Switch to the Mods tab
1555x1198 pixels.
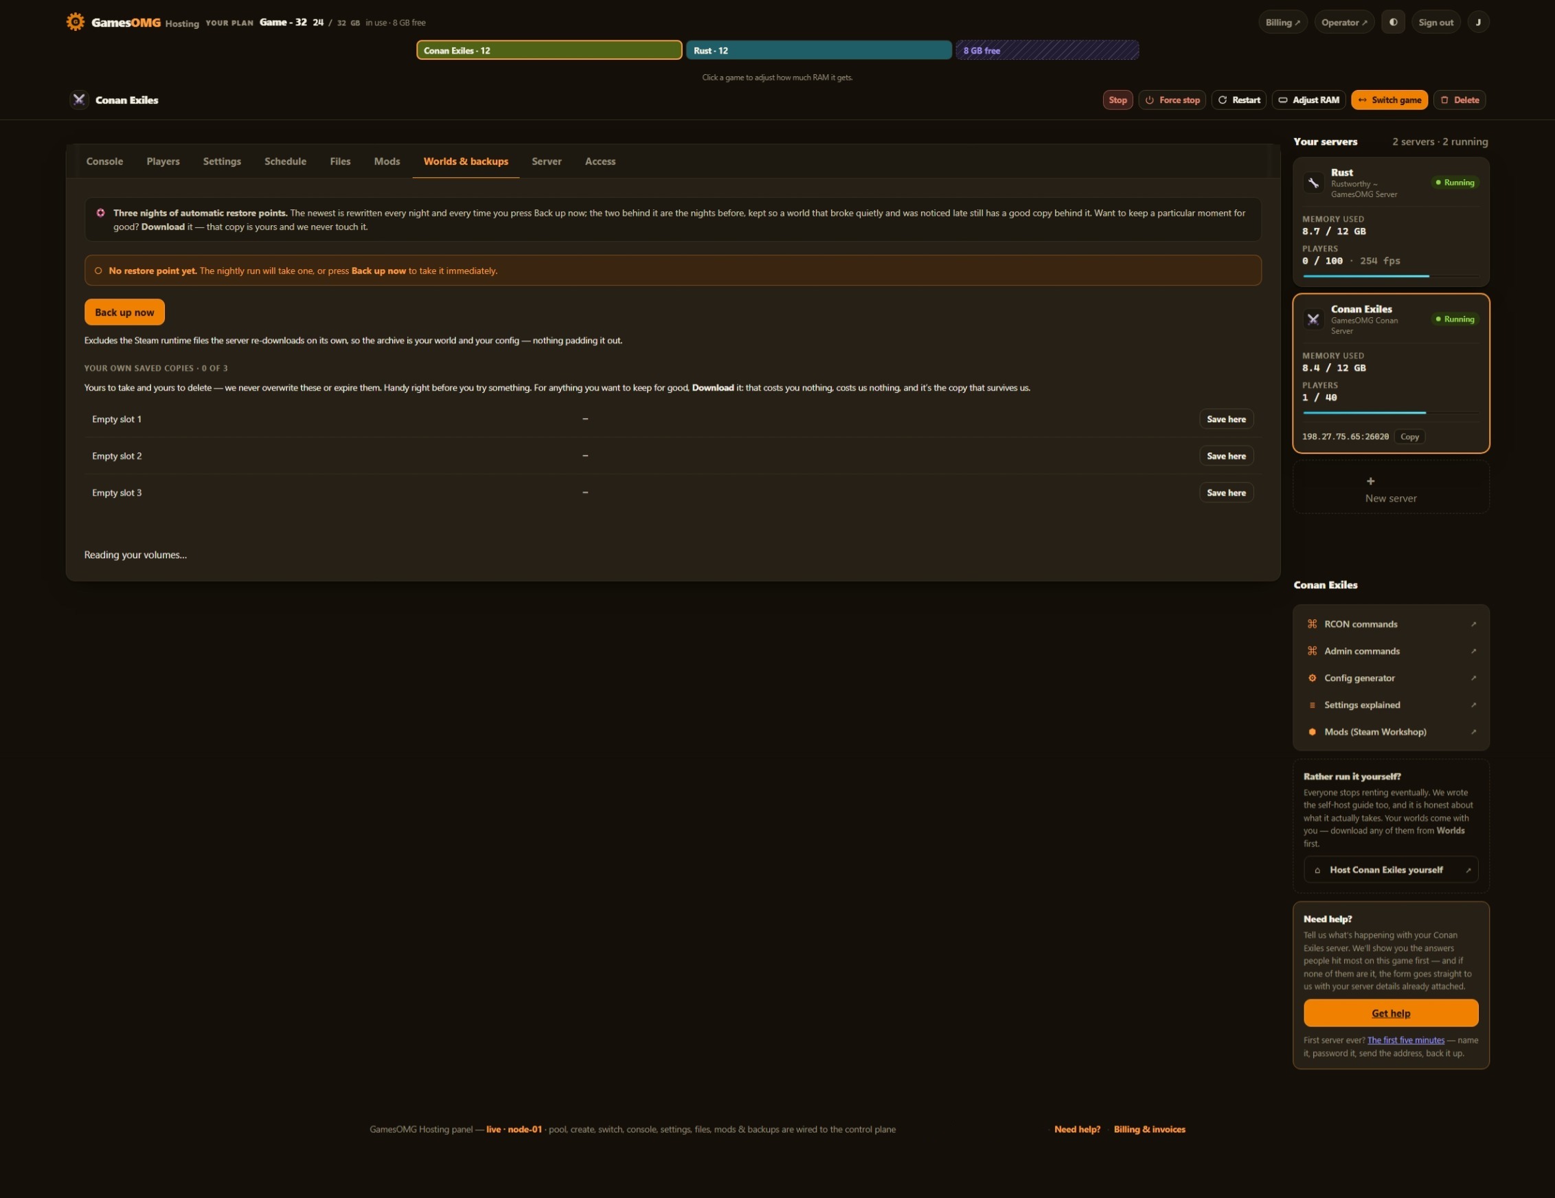(x=387, y=161)
